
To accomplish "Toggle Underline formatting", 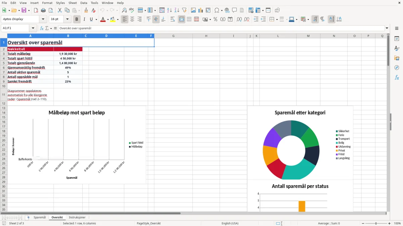I will (x=91, y=19).
